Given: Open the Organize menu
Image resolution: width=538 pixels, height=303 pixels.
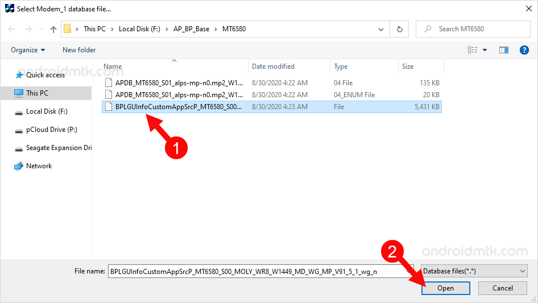Looking at the screenshot, I should click(28, 50).
